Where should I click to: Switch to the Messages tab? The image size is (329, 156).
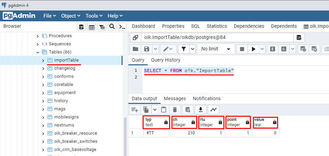pos(175,98)
